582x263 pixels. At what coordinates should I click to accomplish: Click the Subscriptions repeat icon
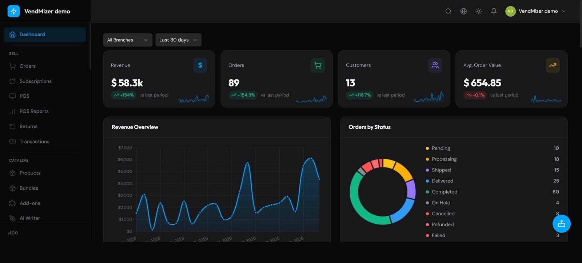pyautogui.click(x=12, y=81)
